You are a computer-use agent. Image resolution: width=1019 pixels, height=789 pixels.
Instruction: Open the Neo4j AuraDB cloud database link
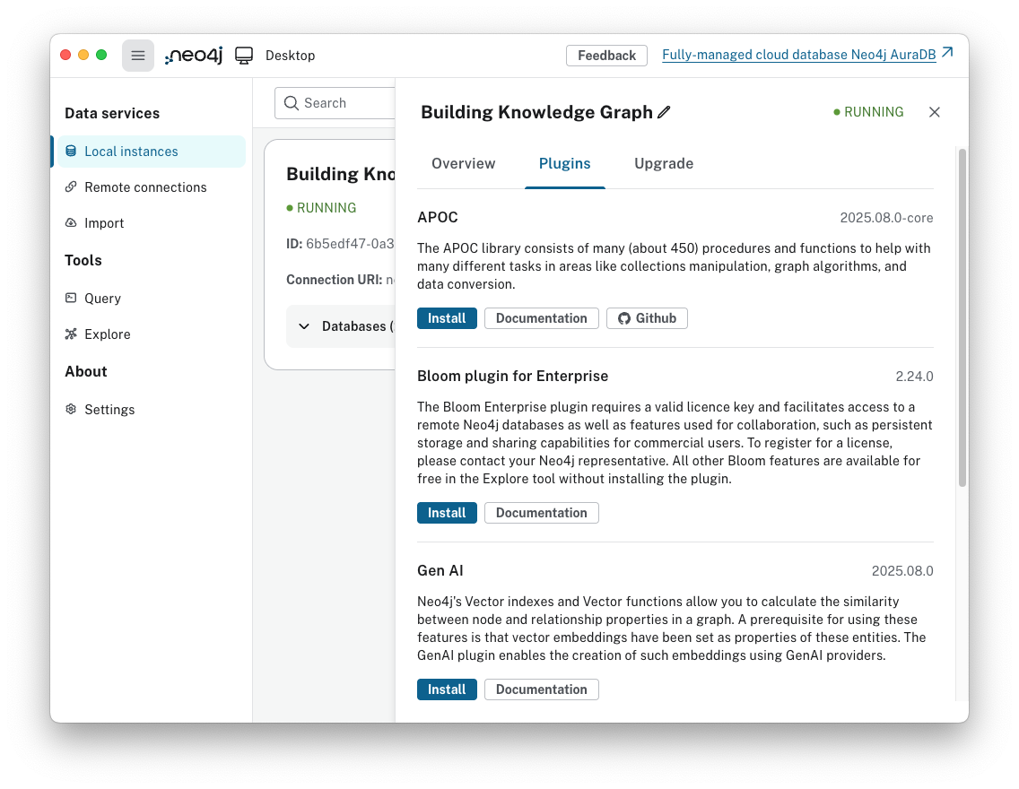798,55
